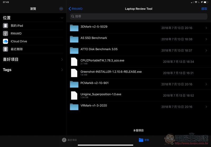Open chevron for 3DMark-v2-5-5029 row
Image resolution: width=211 pixels, height=147 pixels.
[206, 28]
